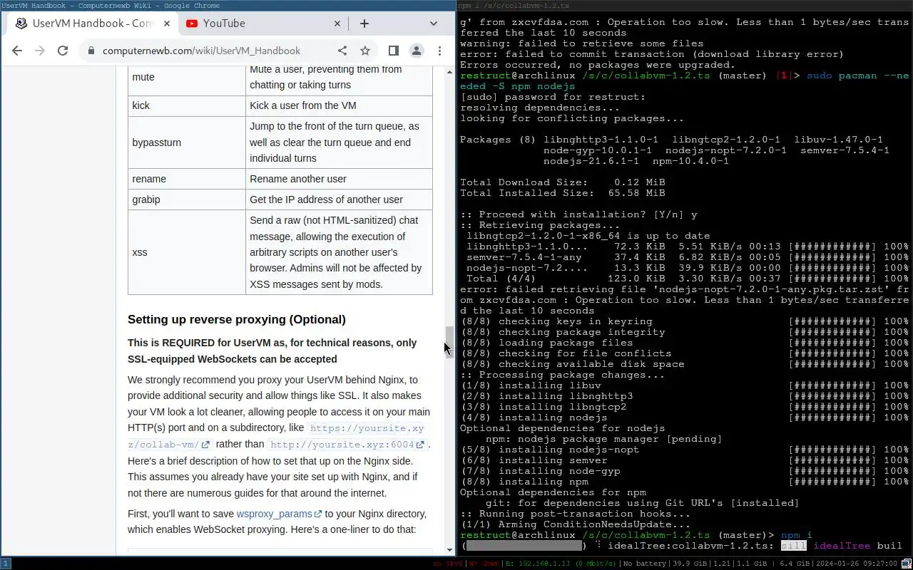Switch to the UserVM Handbook tab
Image resolution: width=913 pixels, height=570 pixels.
(x=93, y=24)
